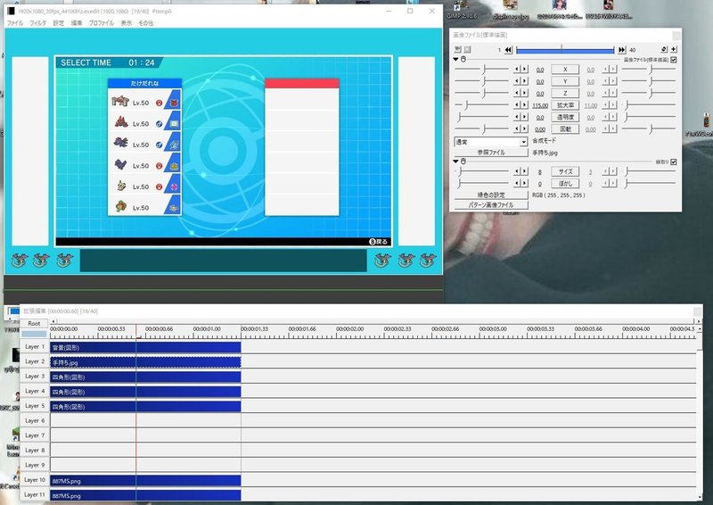Select the 887MS.png object on Layer 10

coord(145,481)
